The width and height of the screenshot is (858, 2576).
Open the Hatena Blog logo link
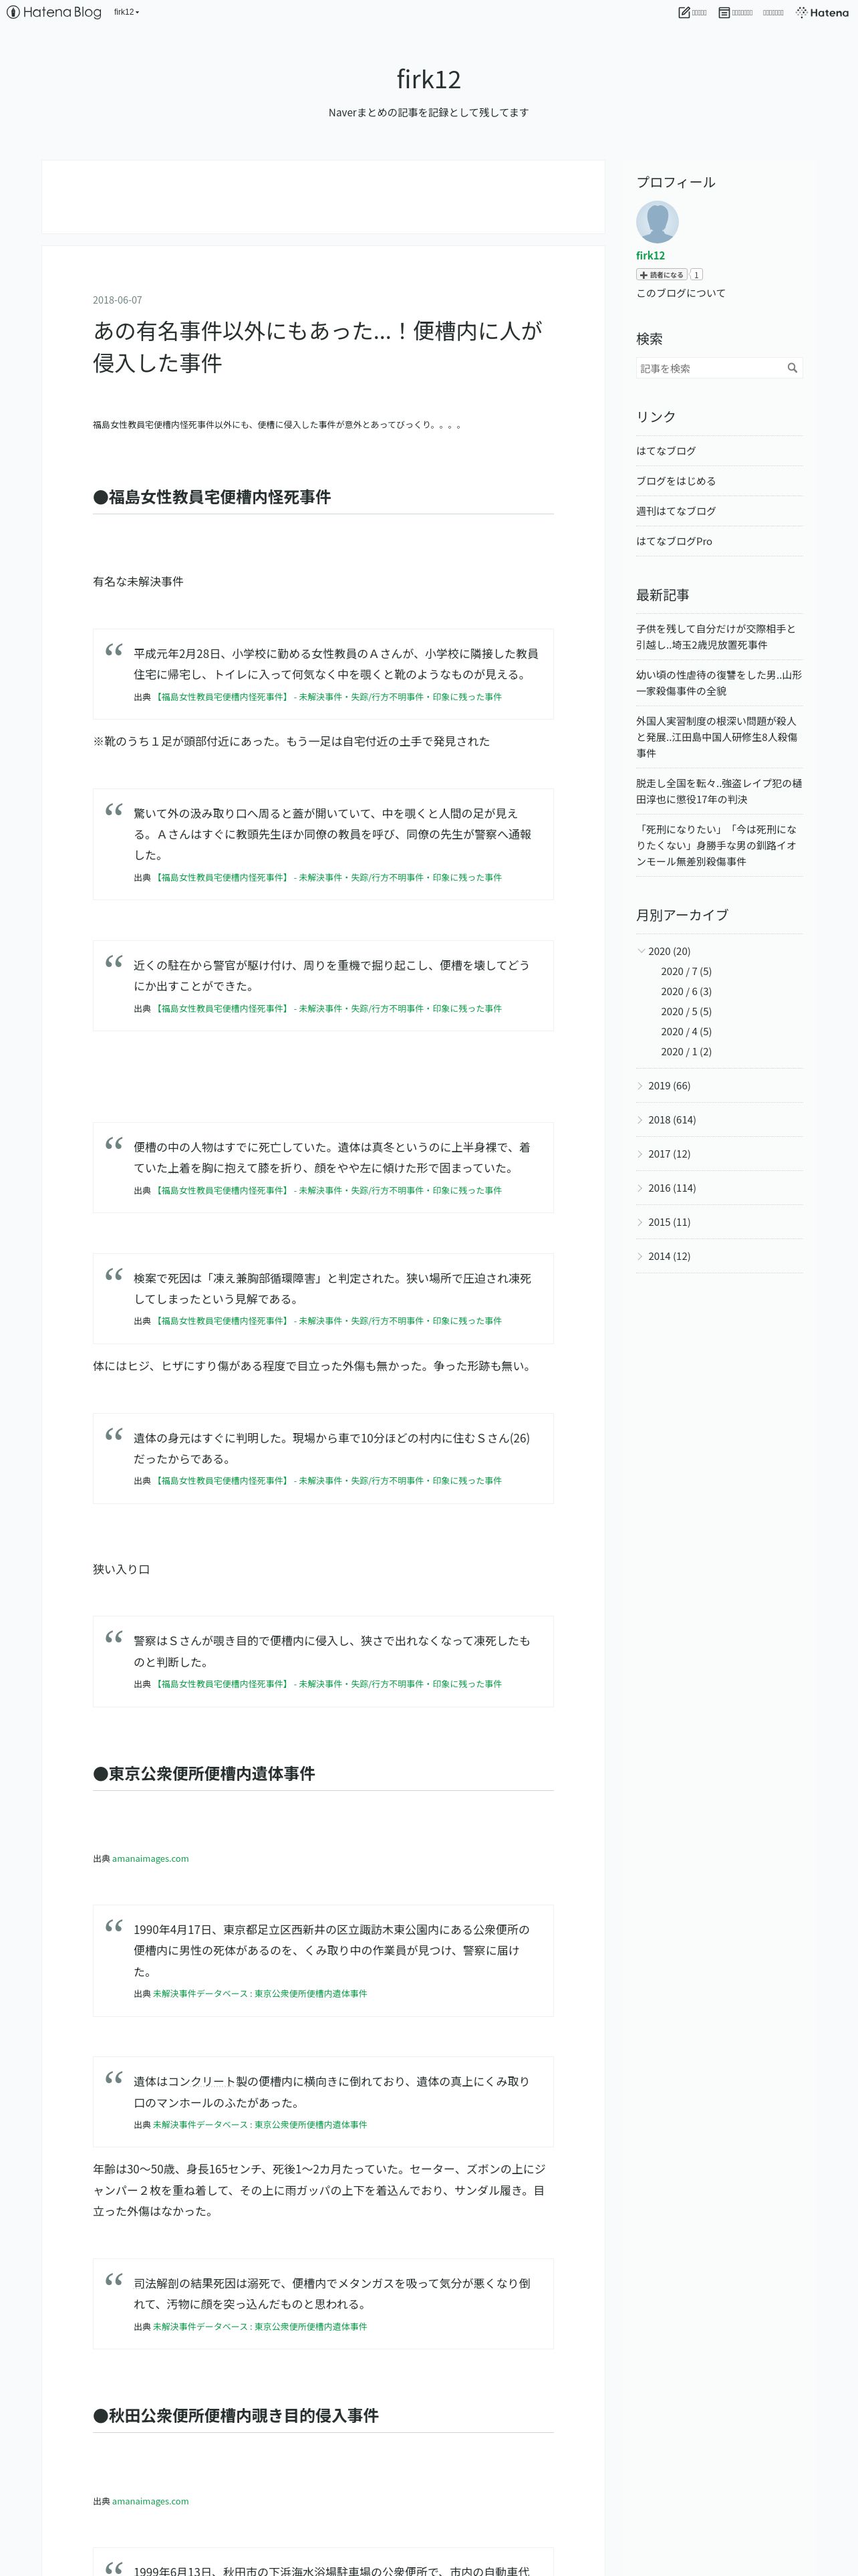coord(54,12)
